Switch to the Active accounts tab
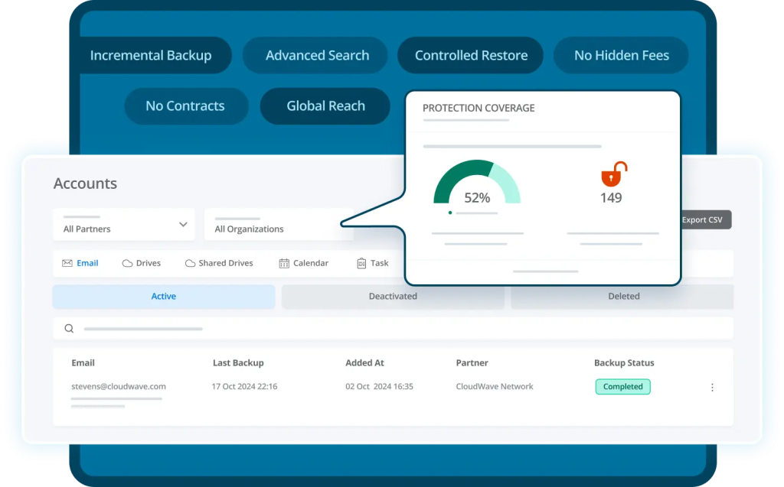Screen dimensions: 784x487 163,297
